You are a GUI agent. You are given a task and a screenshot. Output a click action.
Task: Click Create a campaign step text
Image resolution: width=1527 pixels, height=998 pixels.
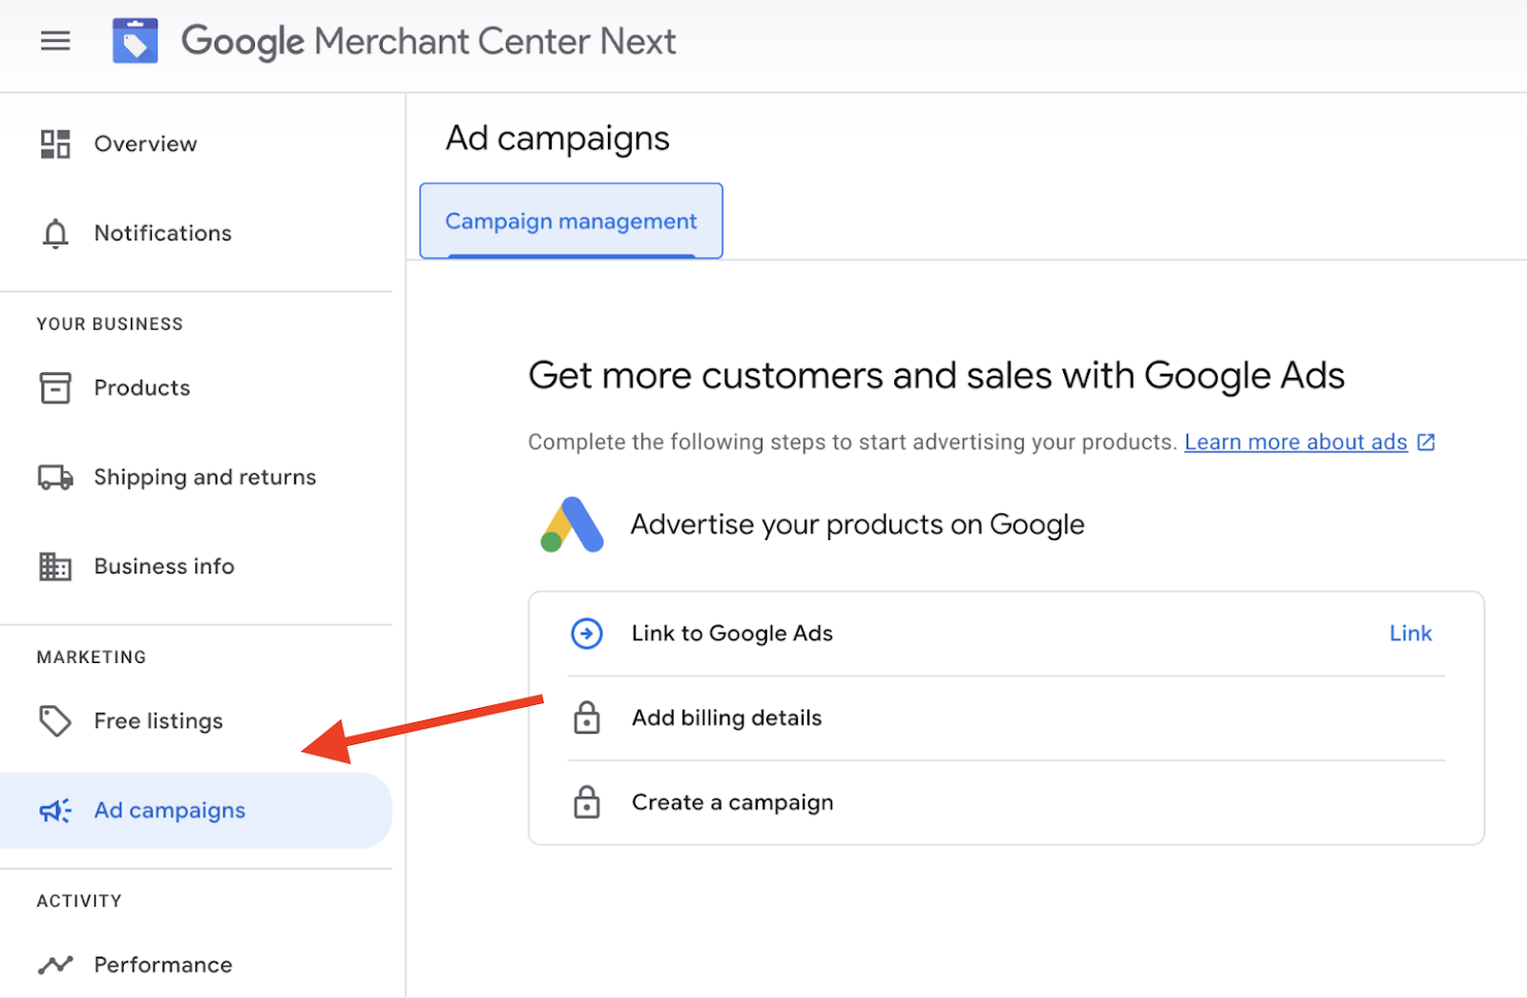click(732, 802)
